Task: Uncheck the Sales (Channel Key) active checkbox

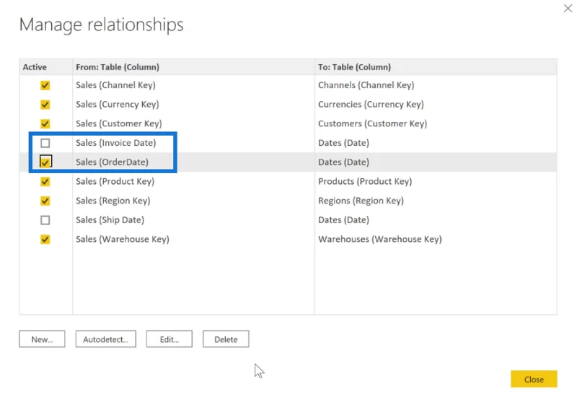Action: pyautogui.click(x=45, y=85)
